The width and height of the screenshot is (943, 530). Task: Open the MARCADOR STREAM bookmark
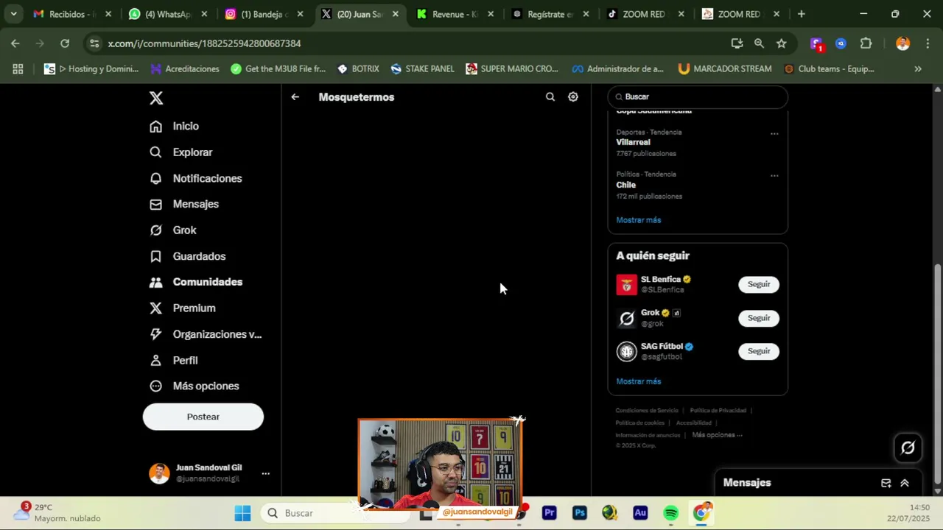[x=724, y=69]
